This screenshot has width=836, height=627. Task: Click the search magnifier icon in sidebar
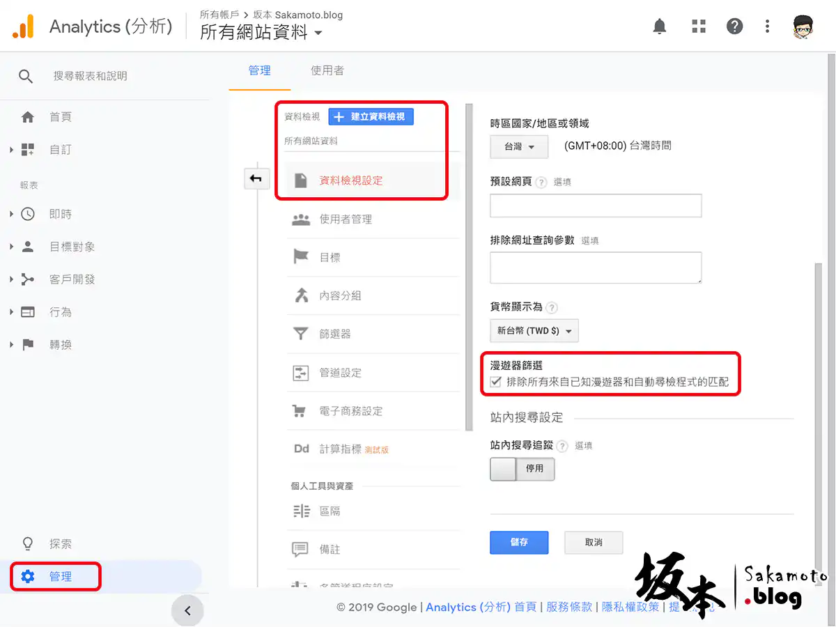[26, 76]
